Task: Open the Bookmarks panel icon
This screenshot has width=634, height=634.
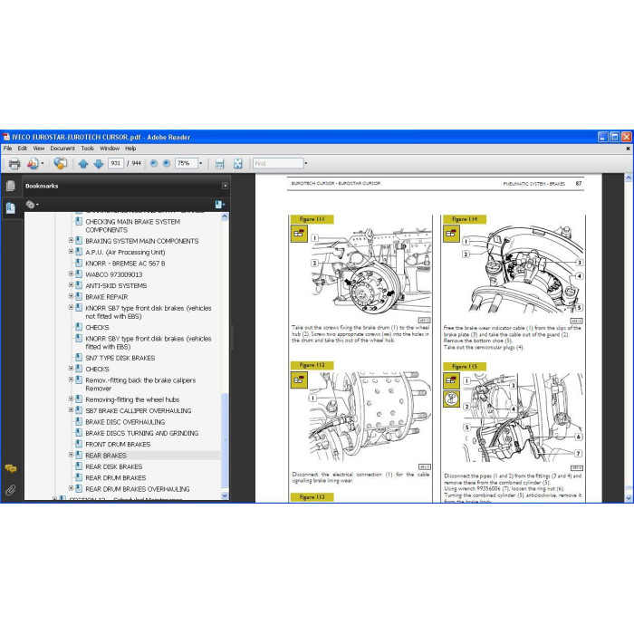Action: pos(11,207)
